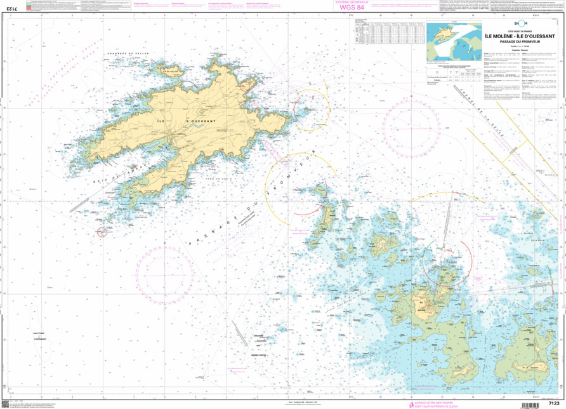
Task: Click the small red circle southwest of Ouessant
Action: click(x=102, y=232)
